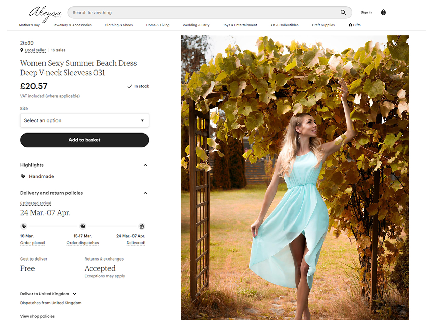Collapse the Highlights section
432x330 pixels.
pyautogui.click(x=145, y=165)
